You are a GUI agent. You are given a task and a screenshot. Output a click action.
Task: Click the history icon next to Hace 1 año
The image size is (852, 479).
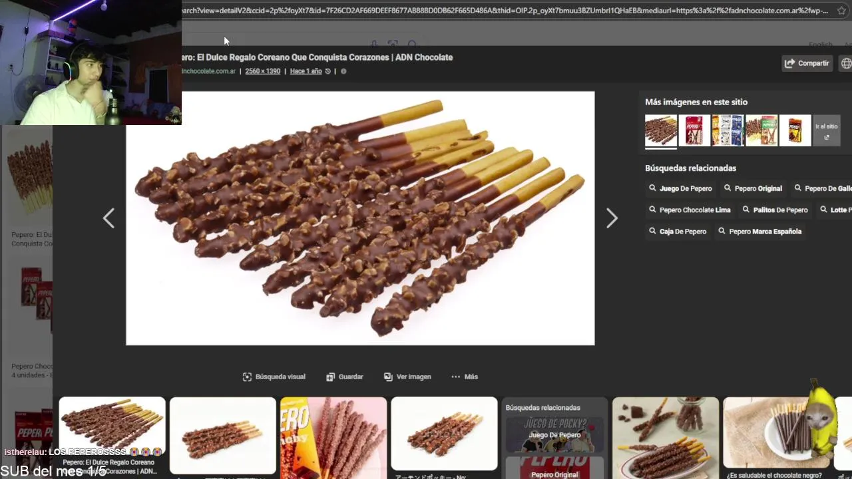[327, 71]
